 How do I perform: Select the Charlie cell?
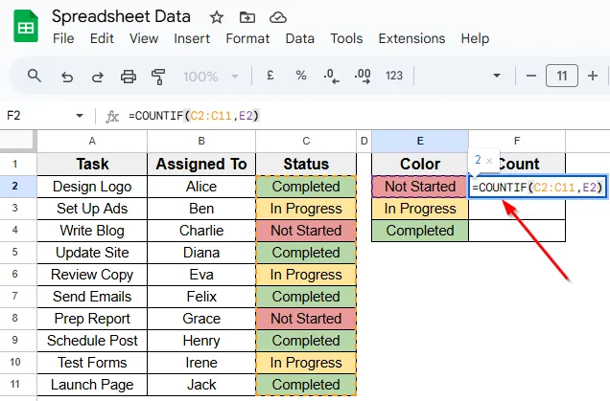tap(201, 231)
